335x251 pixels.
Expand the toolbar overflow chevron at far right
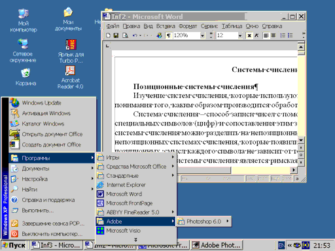(x=304, y=35)
